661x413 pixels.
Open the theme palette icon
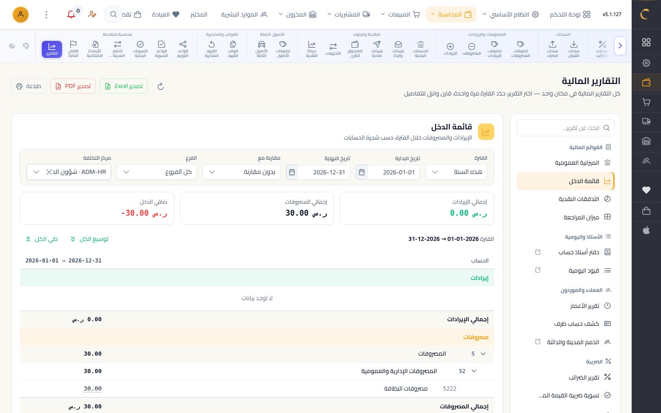pos(26,46)
